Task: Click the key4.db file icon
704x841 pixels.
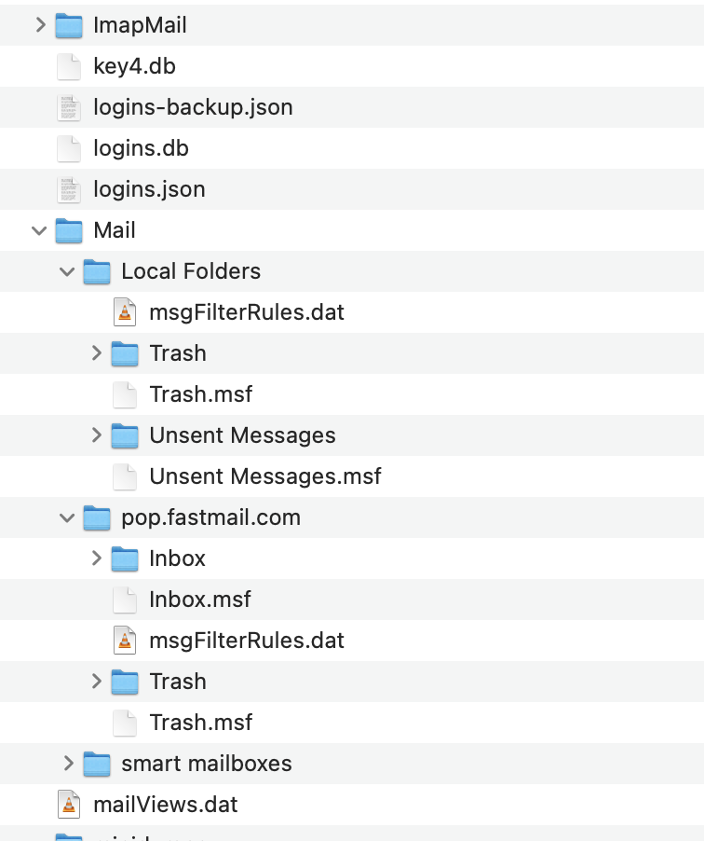Action: pyautogui.click(x=69, y=66)
